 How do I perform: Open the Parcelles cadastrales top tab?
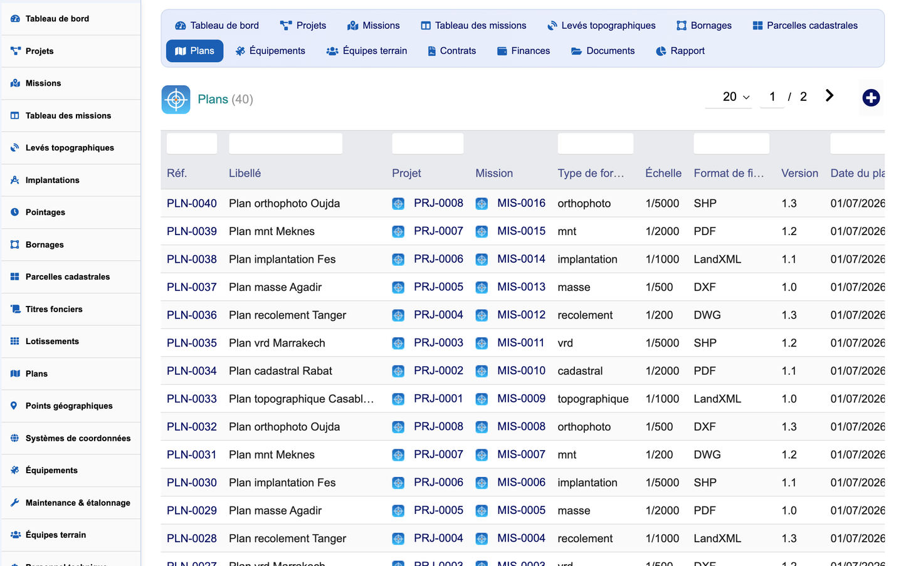[805, 26]
